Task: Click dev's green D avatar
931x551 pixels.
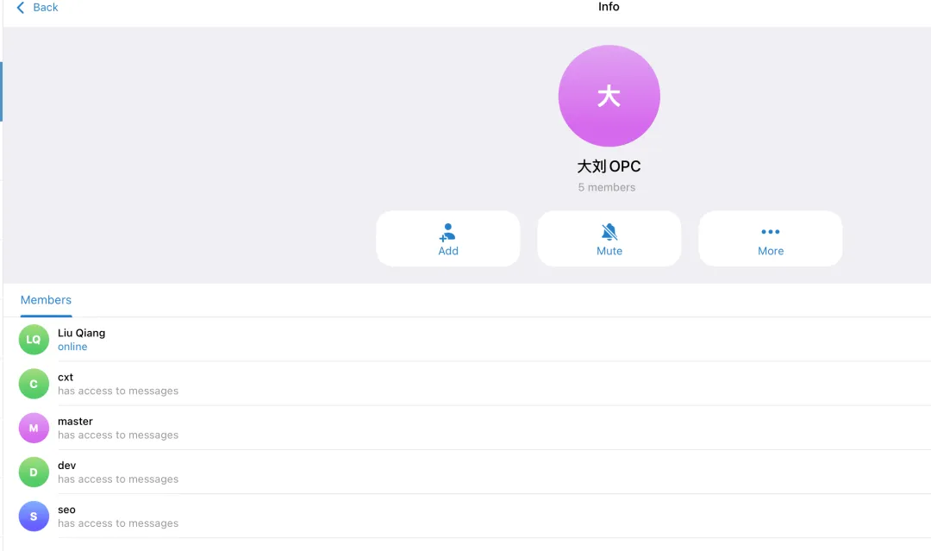Action: [x=34, y=472]
